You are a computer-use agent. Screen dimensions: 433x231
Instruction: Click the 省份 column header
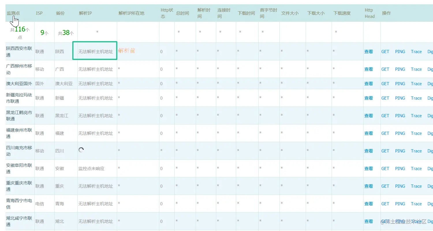pyautogui.click(x=60, y=13)
